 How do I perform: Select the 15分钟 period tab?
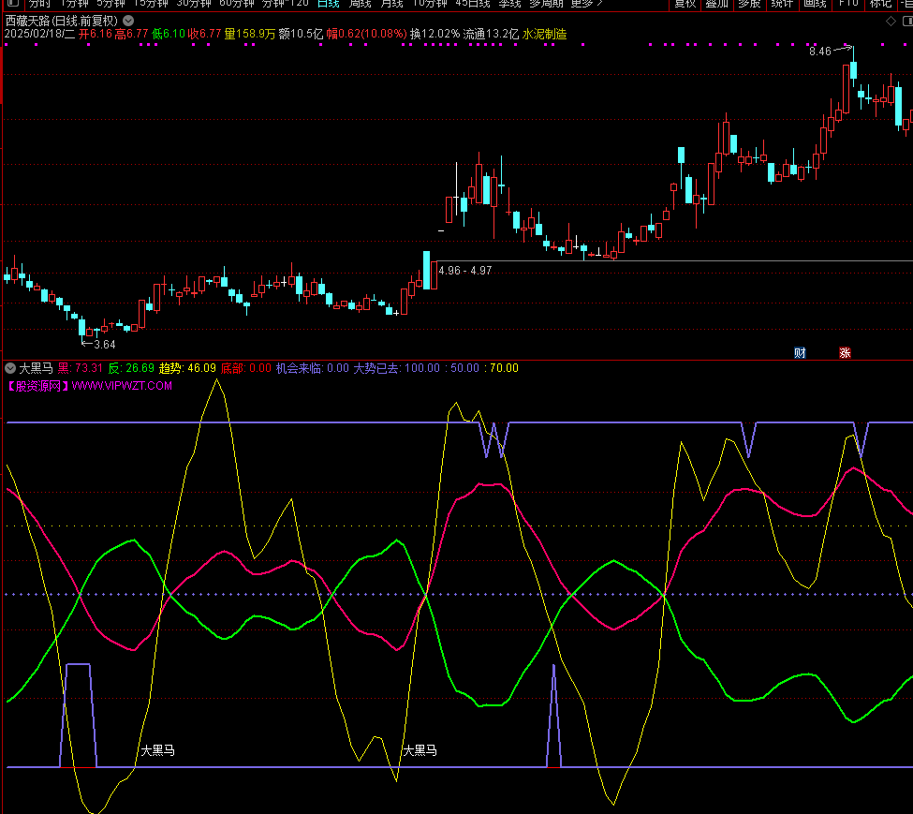(151, 4)
